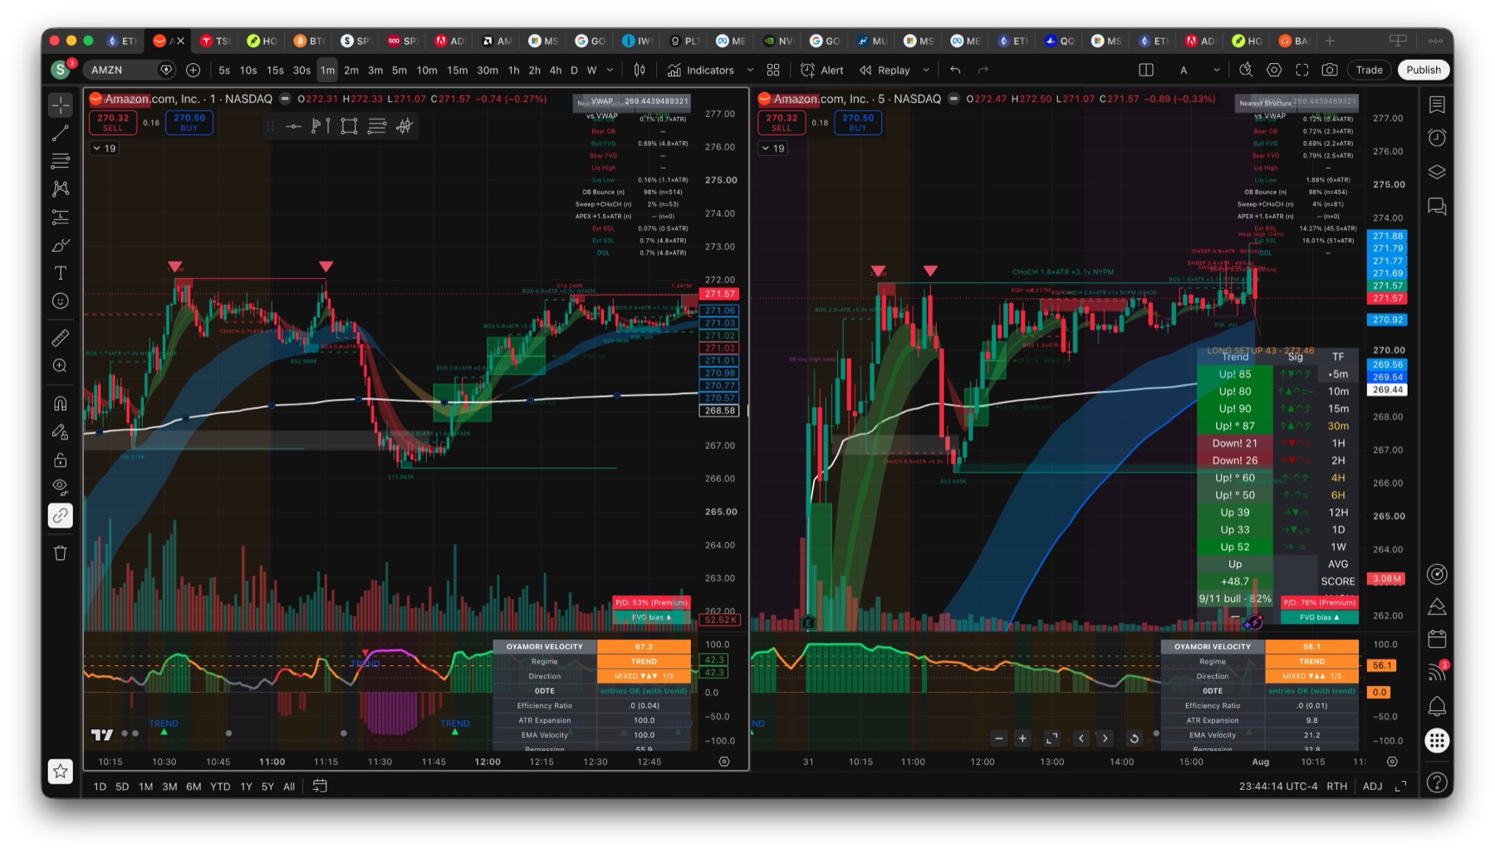The image size is (1495, 853).
Task: Open AMZN symbol search box
Action: (130, 71)
